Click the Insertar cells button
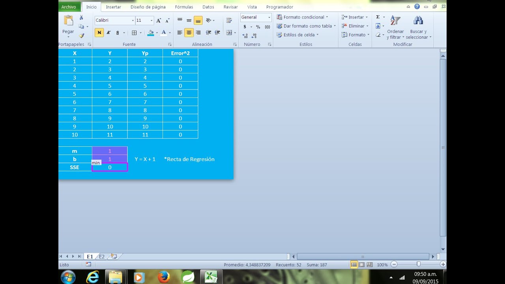The height and width of the screenshot is (284, 505). click(x=354, y=17)
